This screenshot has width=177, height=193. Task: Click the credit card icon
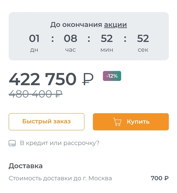(12, 143)
